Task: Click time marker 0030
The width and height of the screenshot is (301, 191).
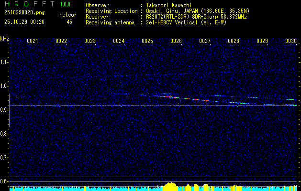Action: point(291,41)
